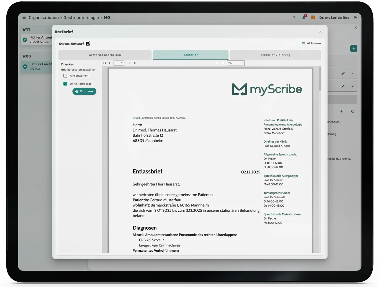Click the date 02.12.2025 in letter
Image resolution: width=379 pixels, height=287 pixels.
click(250, 172)
